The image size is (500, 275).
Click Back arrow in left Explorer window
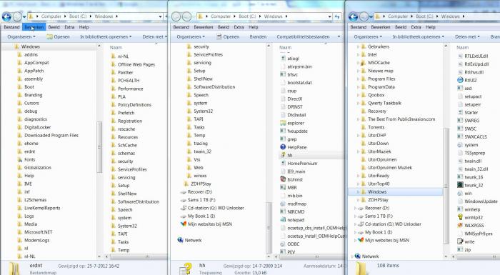click(x=6, y=16)
